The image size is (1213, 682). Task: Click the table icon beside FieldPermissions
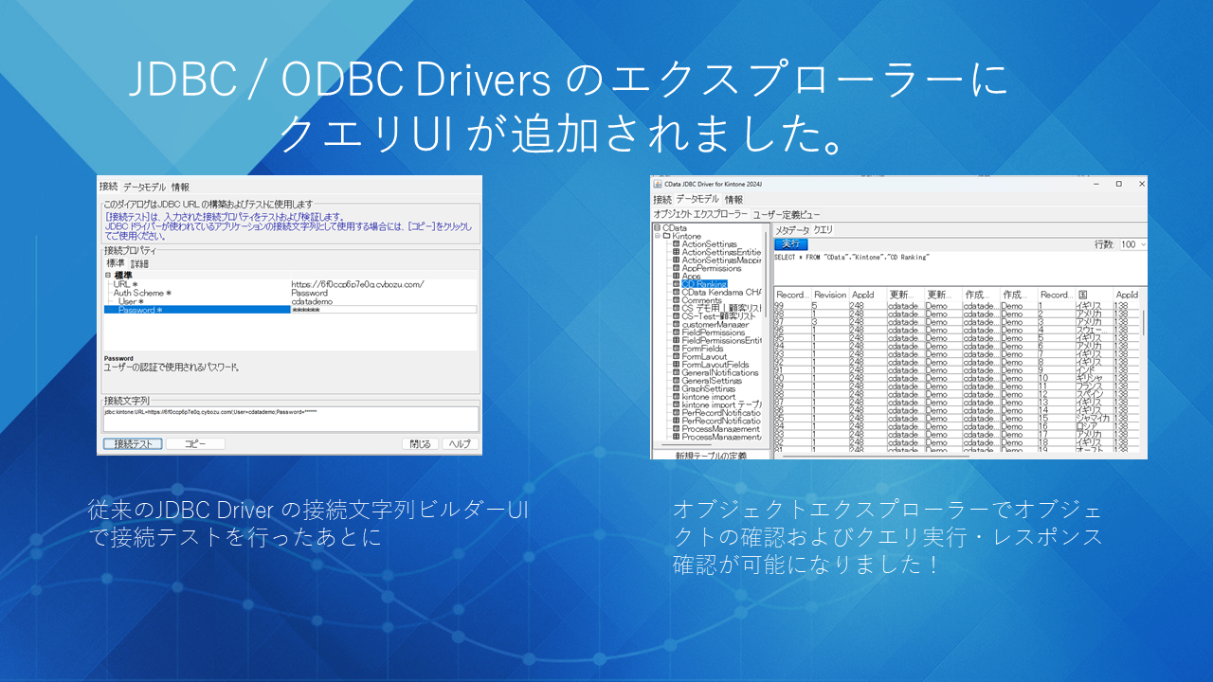[x=676, y=332]
